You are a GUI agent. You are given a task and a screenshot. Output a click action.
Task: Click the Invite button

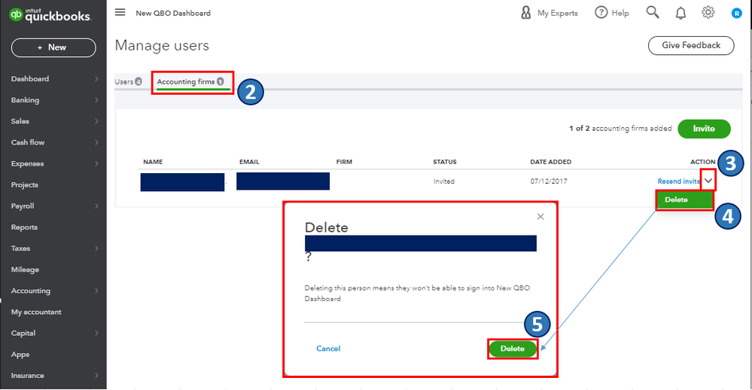704,129
